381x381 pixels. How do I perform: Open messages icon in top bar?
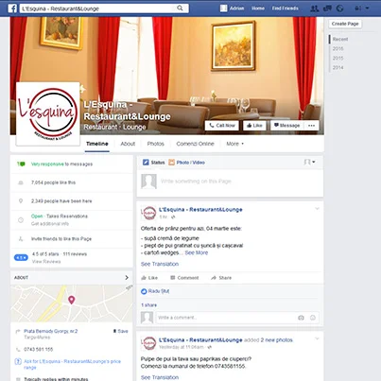[x=327, y=9]
